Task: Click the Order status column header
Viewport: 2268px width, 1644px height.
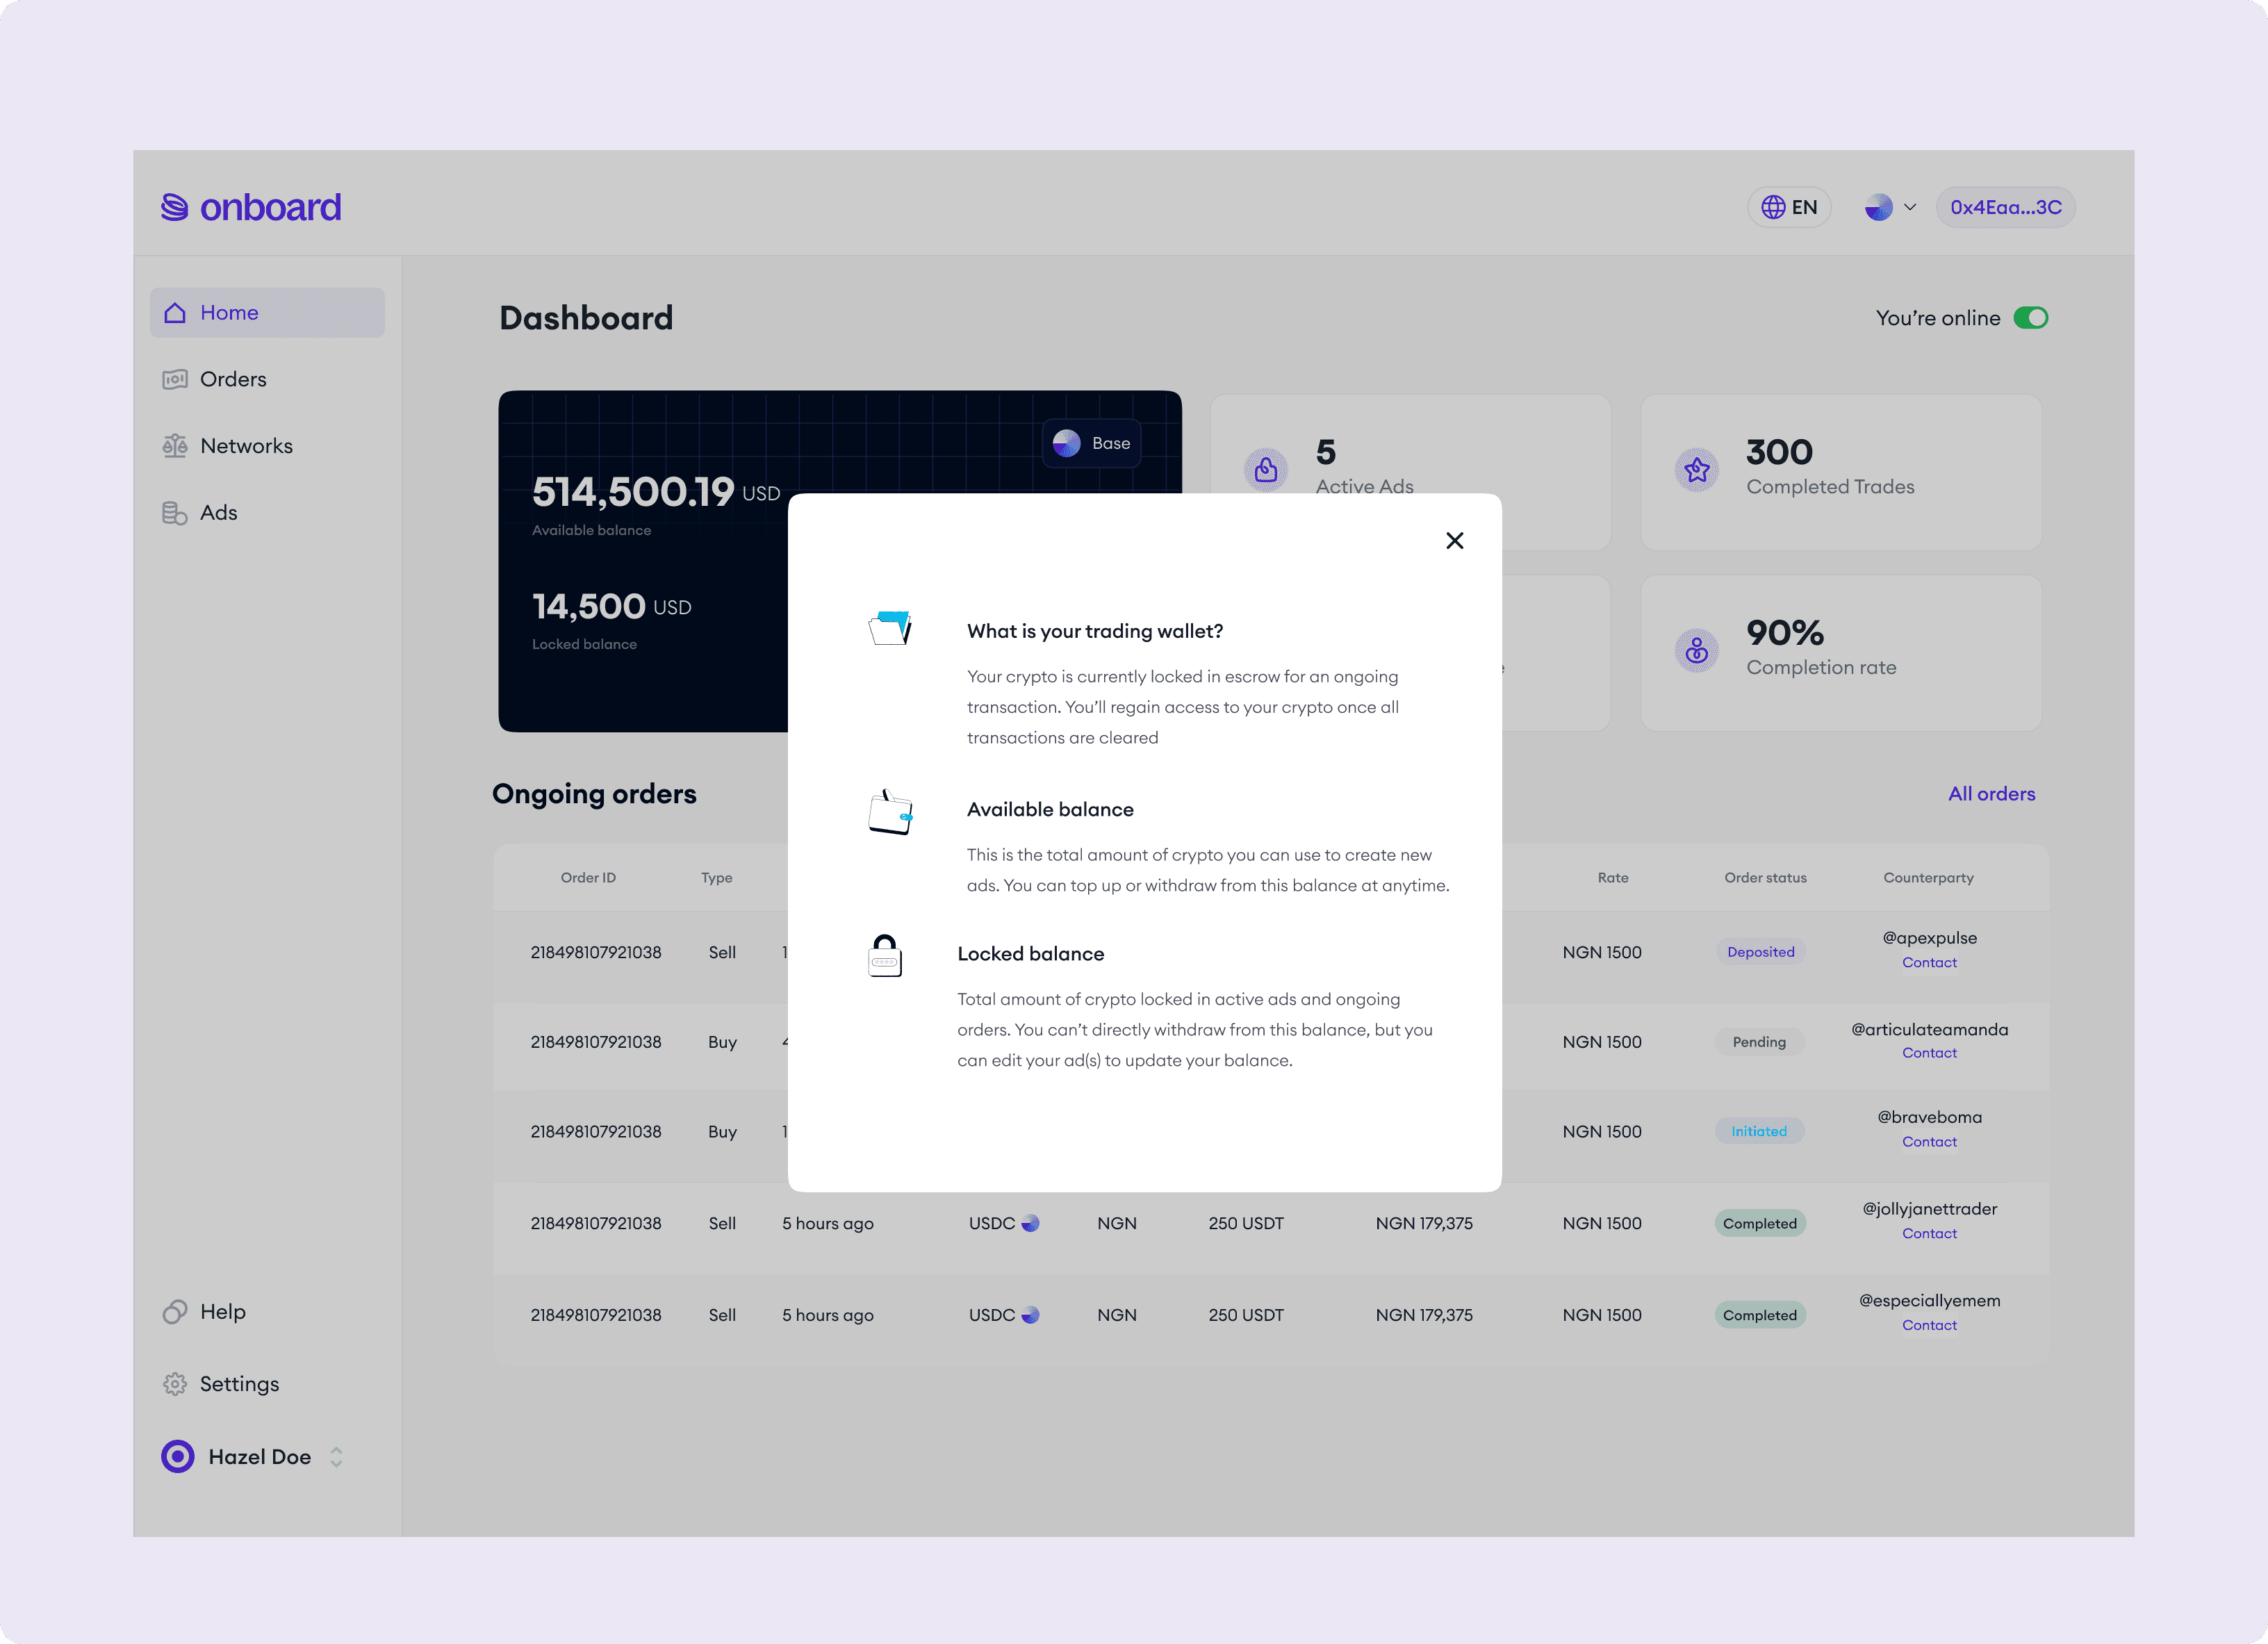Action: click(1765, 878)
